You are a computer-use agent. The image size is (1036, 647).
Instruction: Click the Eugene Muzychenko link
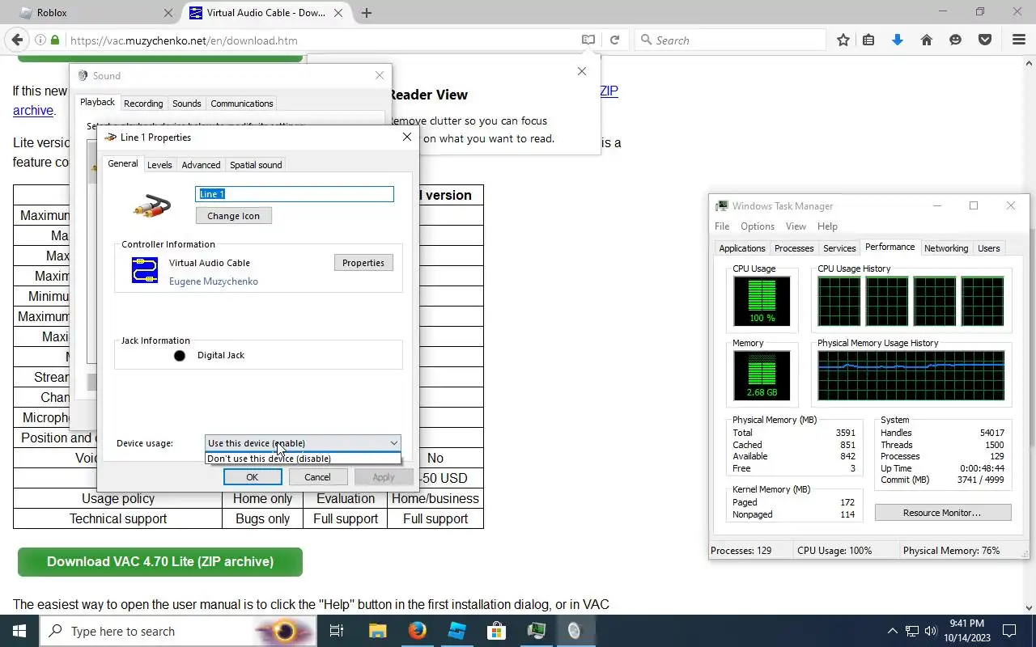coord(214,281)
